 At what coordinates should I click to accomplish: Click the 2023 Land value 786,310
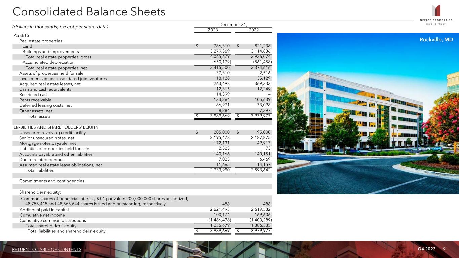(222, 46)
